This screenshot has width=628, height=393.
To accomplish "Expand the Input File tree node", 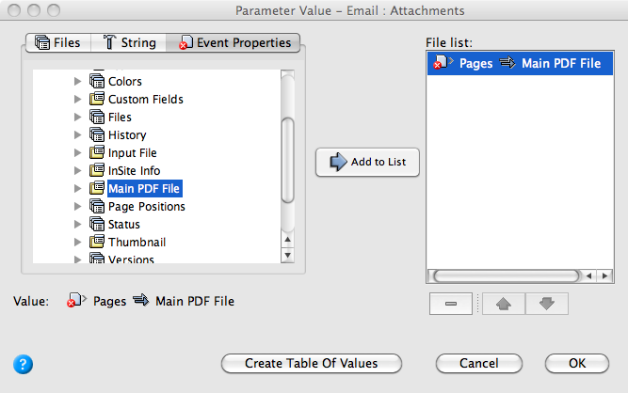I will [78, 152].
